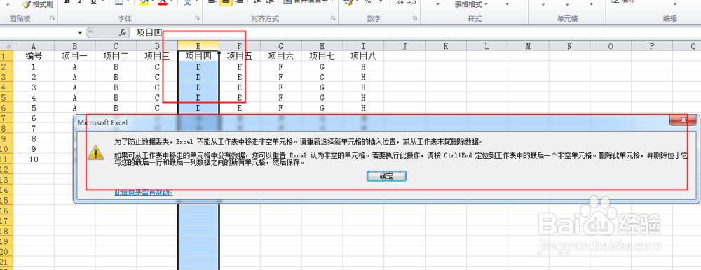
Task: Select row 11 header
Action: click(6, 159)
